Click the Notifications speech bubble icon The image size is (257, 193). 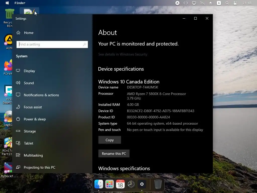pyautogui.click(x=18, y=95)
